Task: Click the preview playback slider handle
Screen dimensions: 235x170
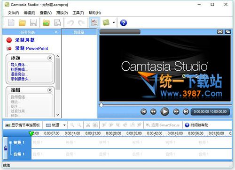Action: click(x=101, y=105)
